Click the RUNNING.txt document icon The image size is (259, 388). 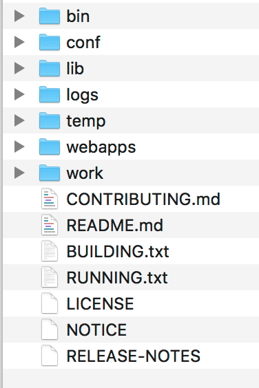pos(50,277)
